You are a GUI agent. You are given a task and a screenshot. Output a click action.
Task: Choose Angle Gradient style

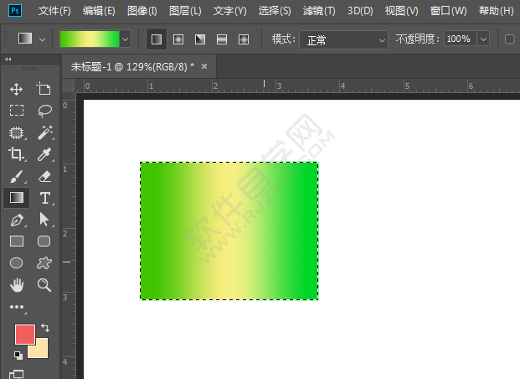[200, 39]
